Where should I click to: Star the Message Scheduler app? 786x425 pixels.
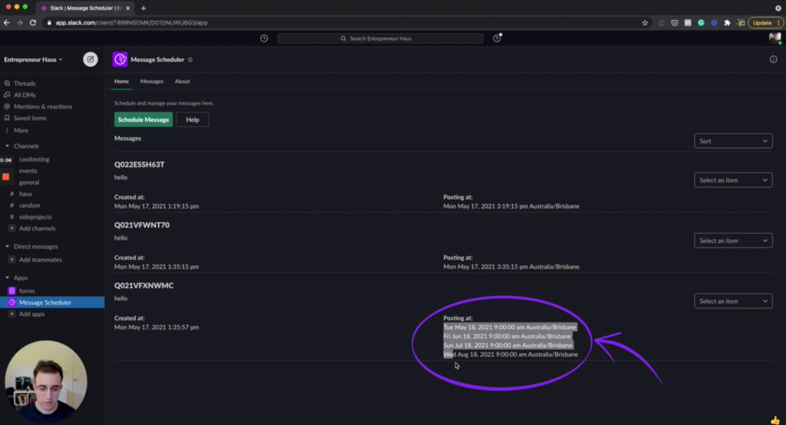(190, 59)
